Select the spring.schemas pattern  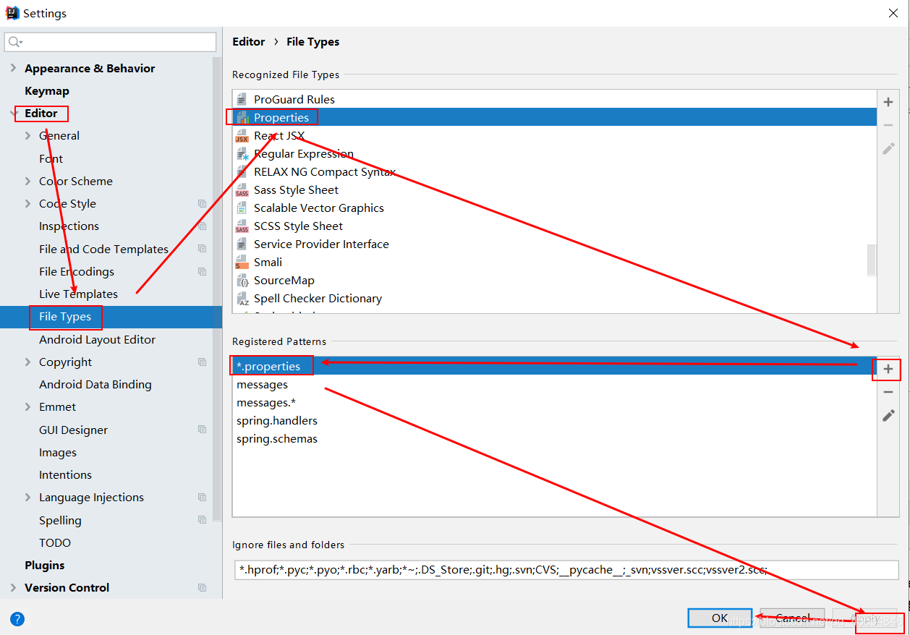(554, 439)
